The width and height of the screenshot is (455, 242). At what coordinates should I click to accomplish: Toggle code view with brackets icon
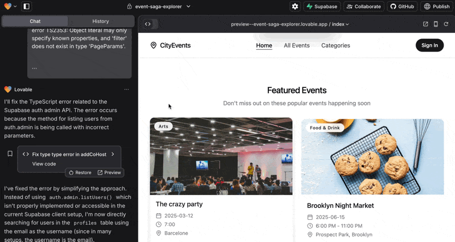tap(148, 24)
